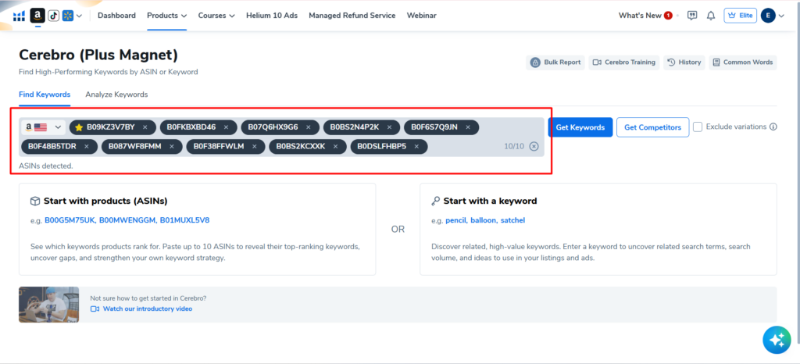Remove ASIN B087WF8FMM
The height and width of the screenshot is (364, 800).
pos(171,147)
